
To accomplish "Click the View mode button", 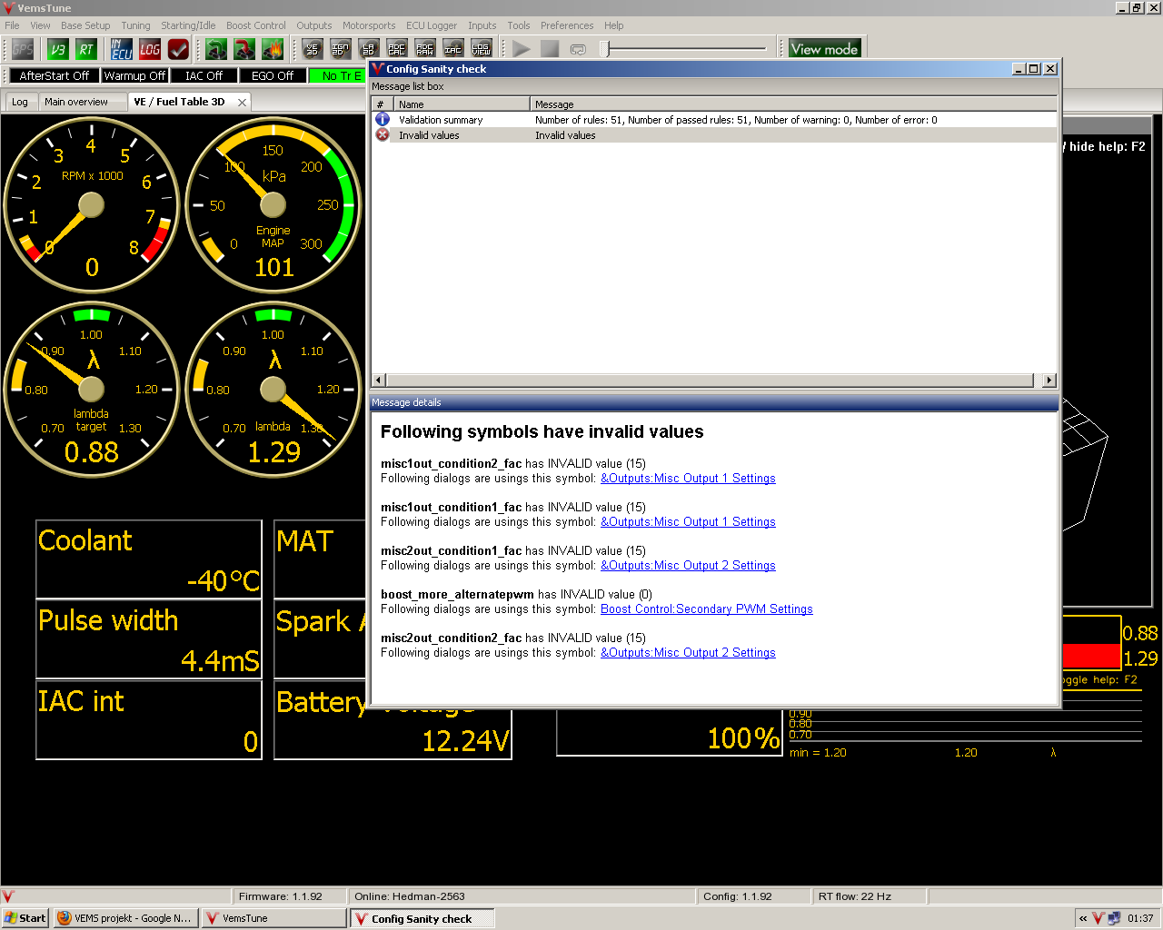I will click(824, 49).
